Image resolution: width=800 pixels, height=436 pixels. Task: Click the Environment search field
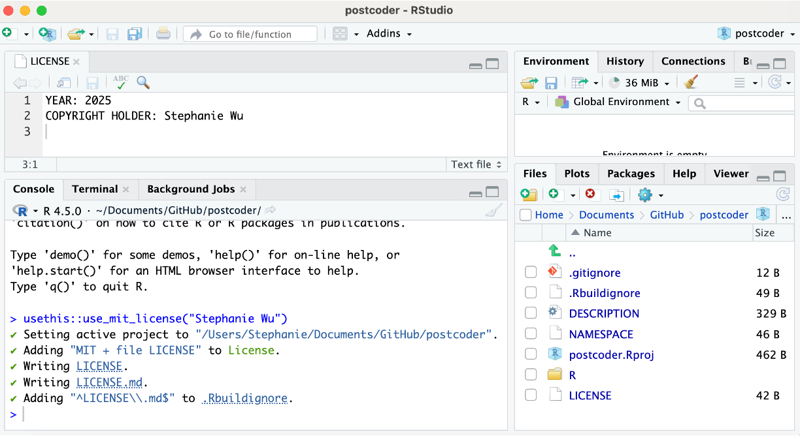pos(741,102)
